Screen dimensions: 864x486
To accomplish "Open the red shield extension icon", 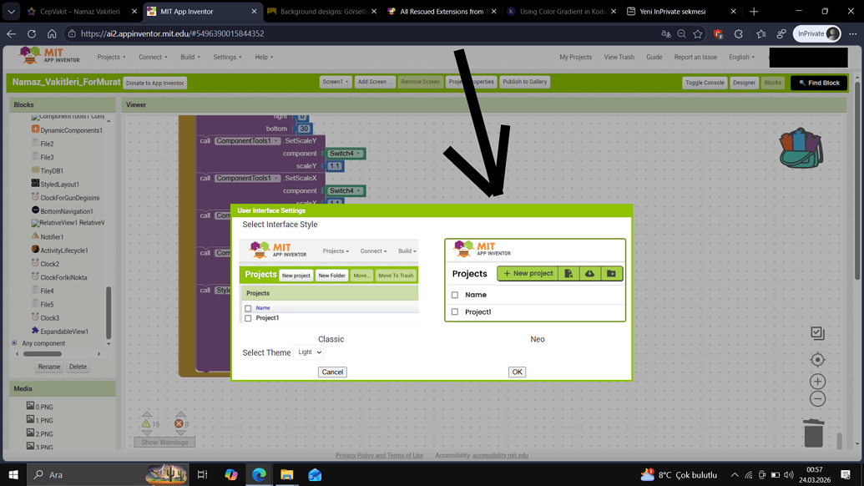I will click(718, 33).
